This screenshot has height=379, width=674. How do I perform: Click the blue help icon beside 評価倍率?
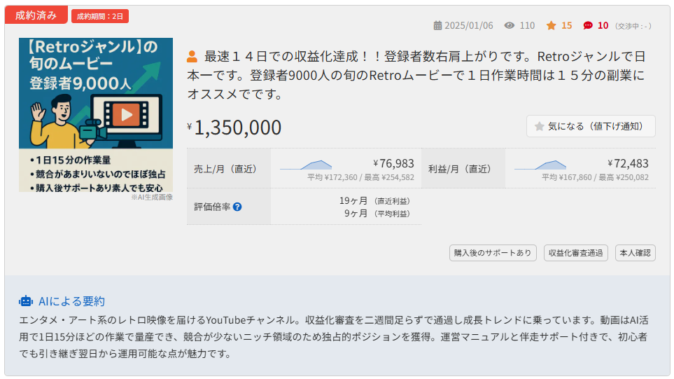point(237,207)
